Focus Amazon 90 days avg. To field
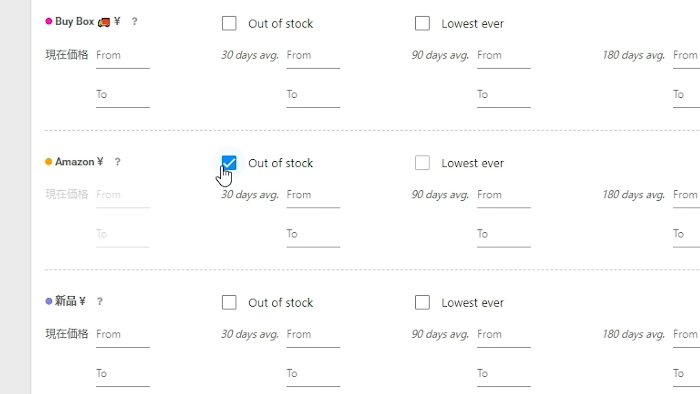The width and height of the screenshot is (700, 394). coord(503,234)
